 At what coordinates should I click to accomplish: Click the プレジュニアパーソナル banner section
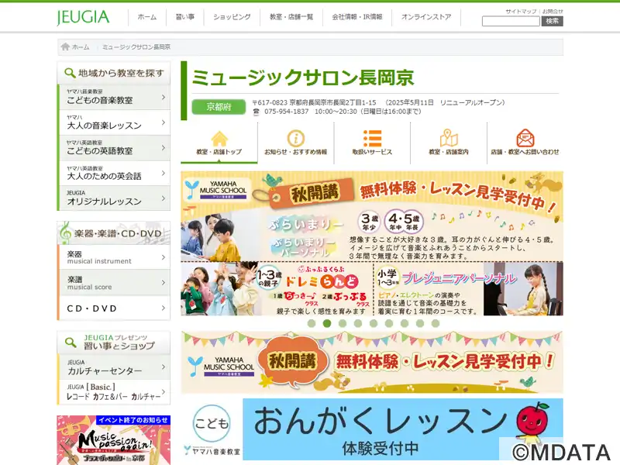click(469, 288)
